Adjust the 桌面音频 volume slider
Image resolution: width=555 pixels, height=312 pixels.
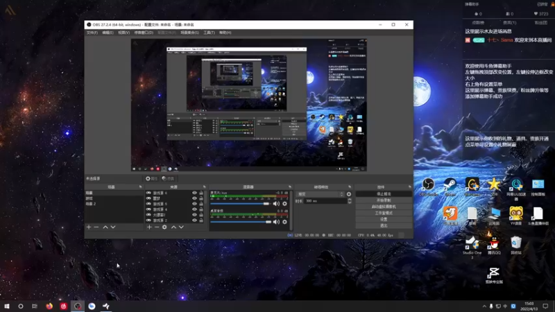coord(241,222)
